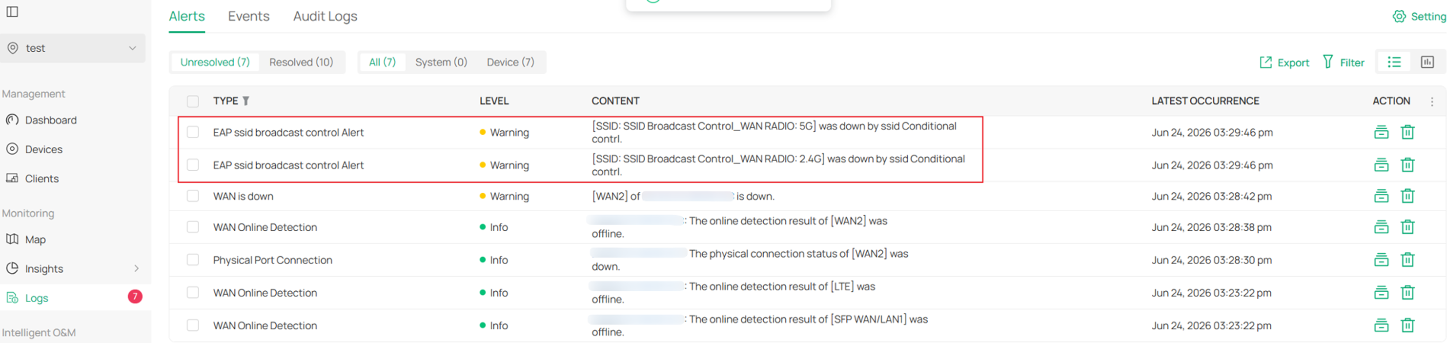The height and width of the screenshot is (343, 1447).
Task: Click the 'Physical Port Connection' type cell
Action: tap(272, 260)
